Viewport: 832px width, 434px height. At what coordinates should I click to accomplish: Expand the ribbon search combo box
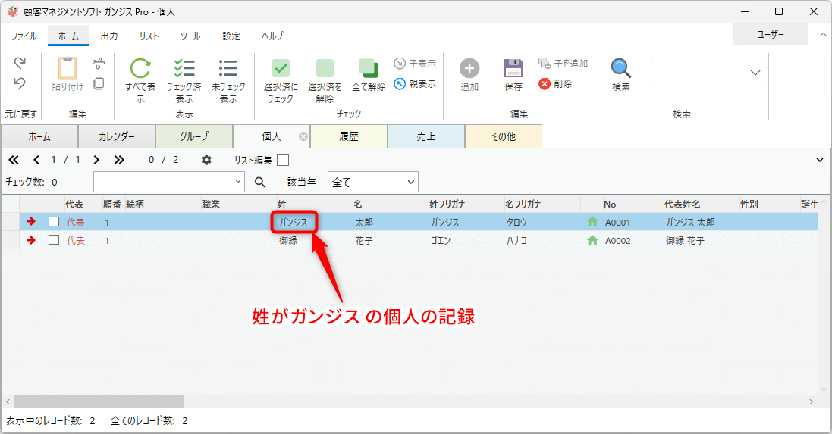(x=755, y=72)
